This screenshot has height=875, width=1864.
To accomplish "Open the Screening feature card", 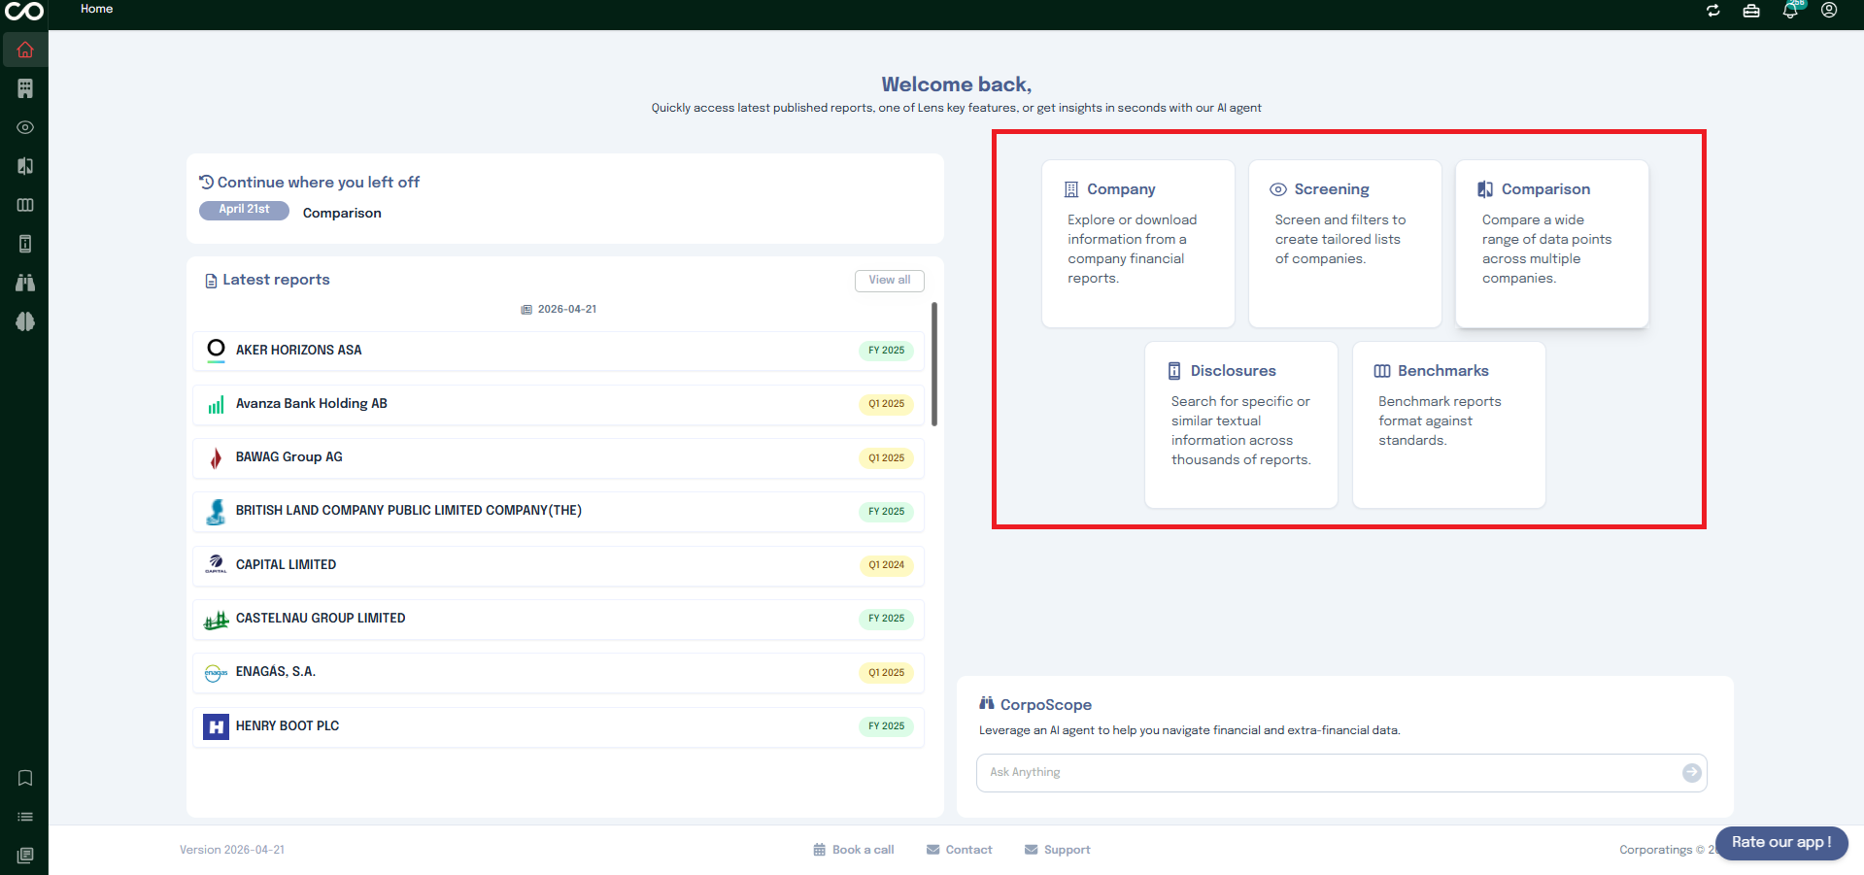I will (1344, 244).
